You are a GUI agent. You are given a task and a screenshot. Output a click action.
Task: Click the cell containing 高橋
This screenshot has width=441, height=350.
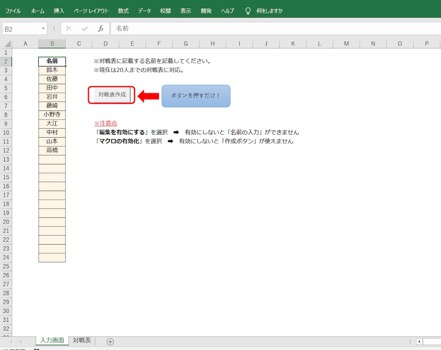(x=52, y=150)
